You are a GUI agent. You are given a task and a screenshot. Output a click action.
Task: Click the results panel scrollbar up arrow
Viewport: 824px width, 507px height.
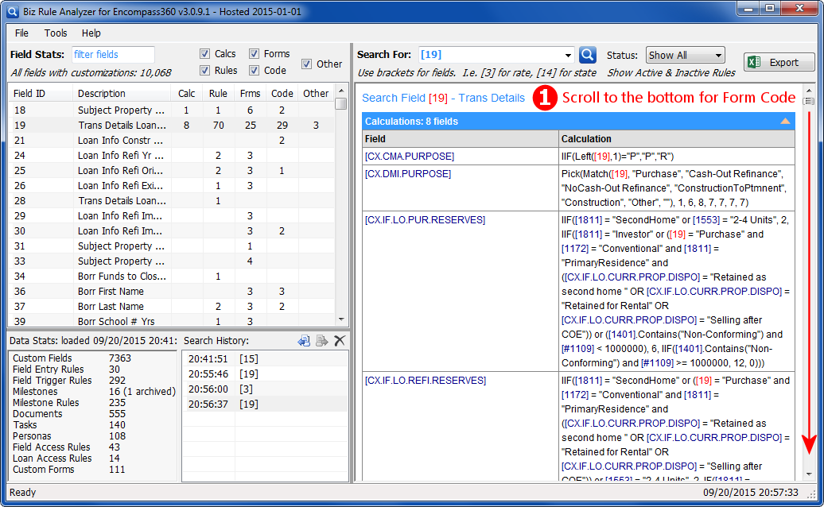(810, 91)
